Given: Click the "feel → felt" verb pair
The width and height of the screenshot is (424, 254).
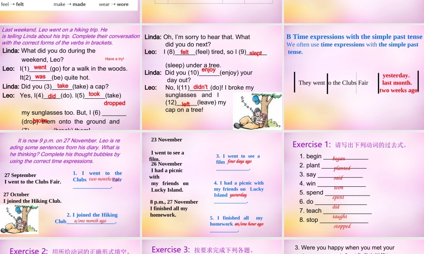Looking at the screenshot, I should coord(13,4).
